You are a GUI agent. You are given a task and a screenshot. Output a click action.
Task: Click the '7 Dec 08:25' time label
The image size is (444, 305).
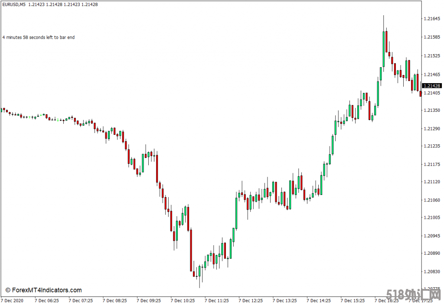pos(114,301)
